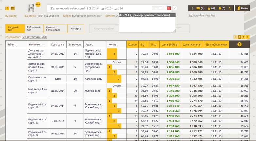Viewport: 256px width, 141px height.
Task: Open complex Радужный 1 оч. корп. 11
Action: 38,121
